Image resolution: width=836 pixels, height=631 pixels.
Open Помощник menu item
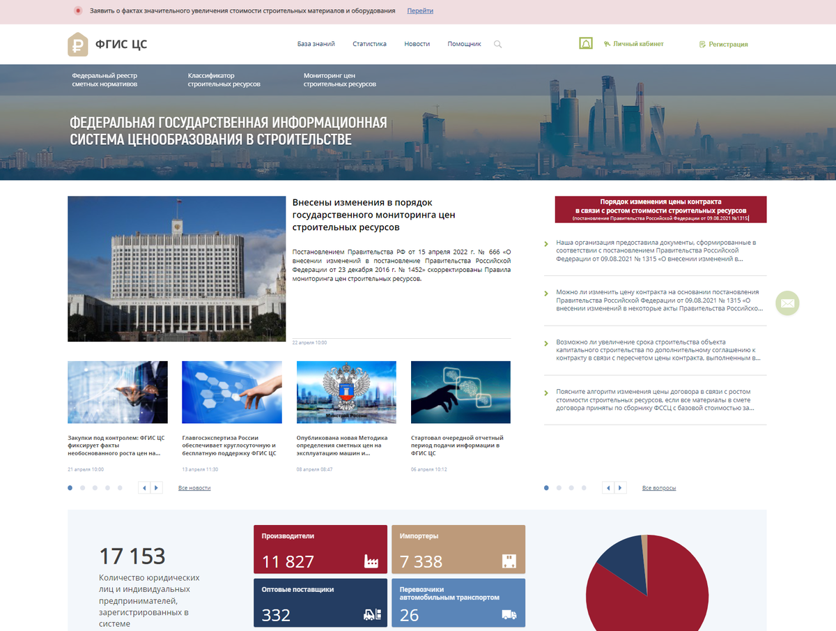coord(464,44)
